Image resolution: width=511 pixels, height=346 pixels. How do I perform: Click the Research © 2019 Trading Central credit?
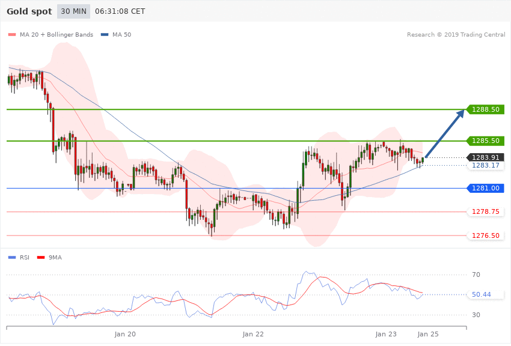coord(456,35)
